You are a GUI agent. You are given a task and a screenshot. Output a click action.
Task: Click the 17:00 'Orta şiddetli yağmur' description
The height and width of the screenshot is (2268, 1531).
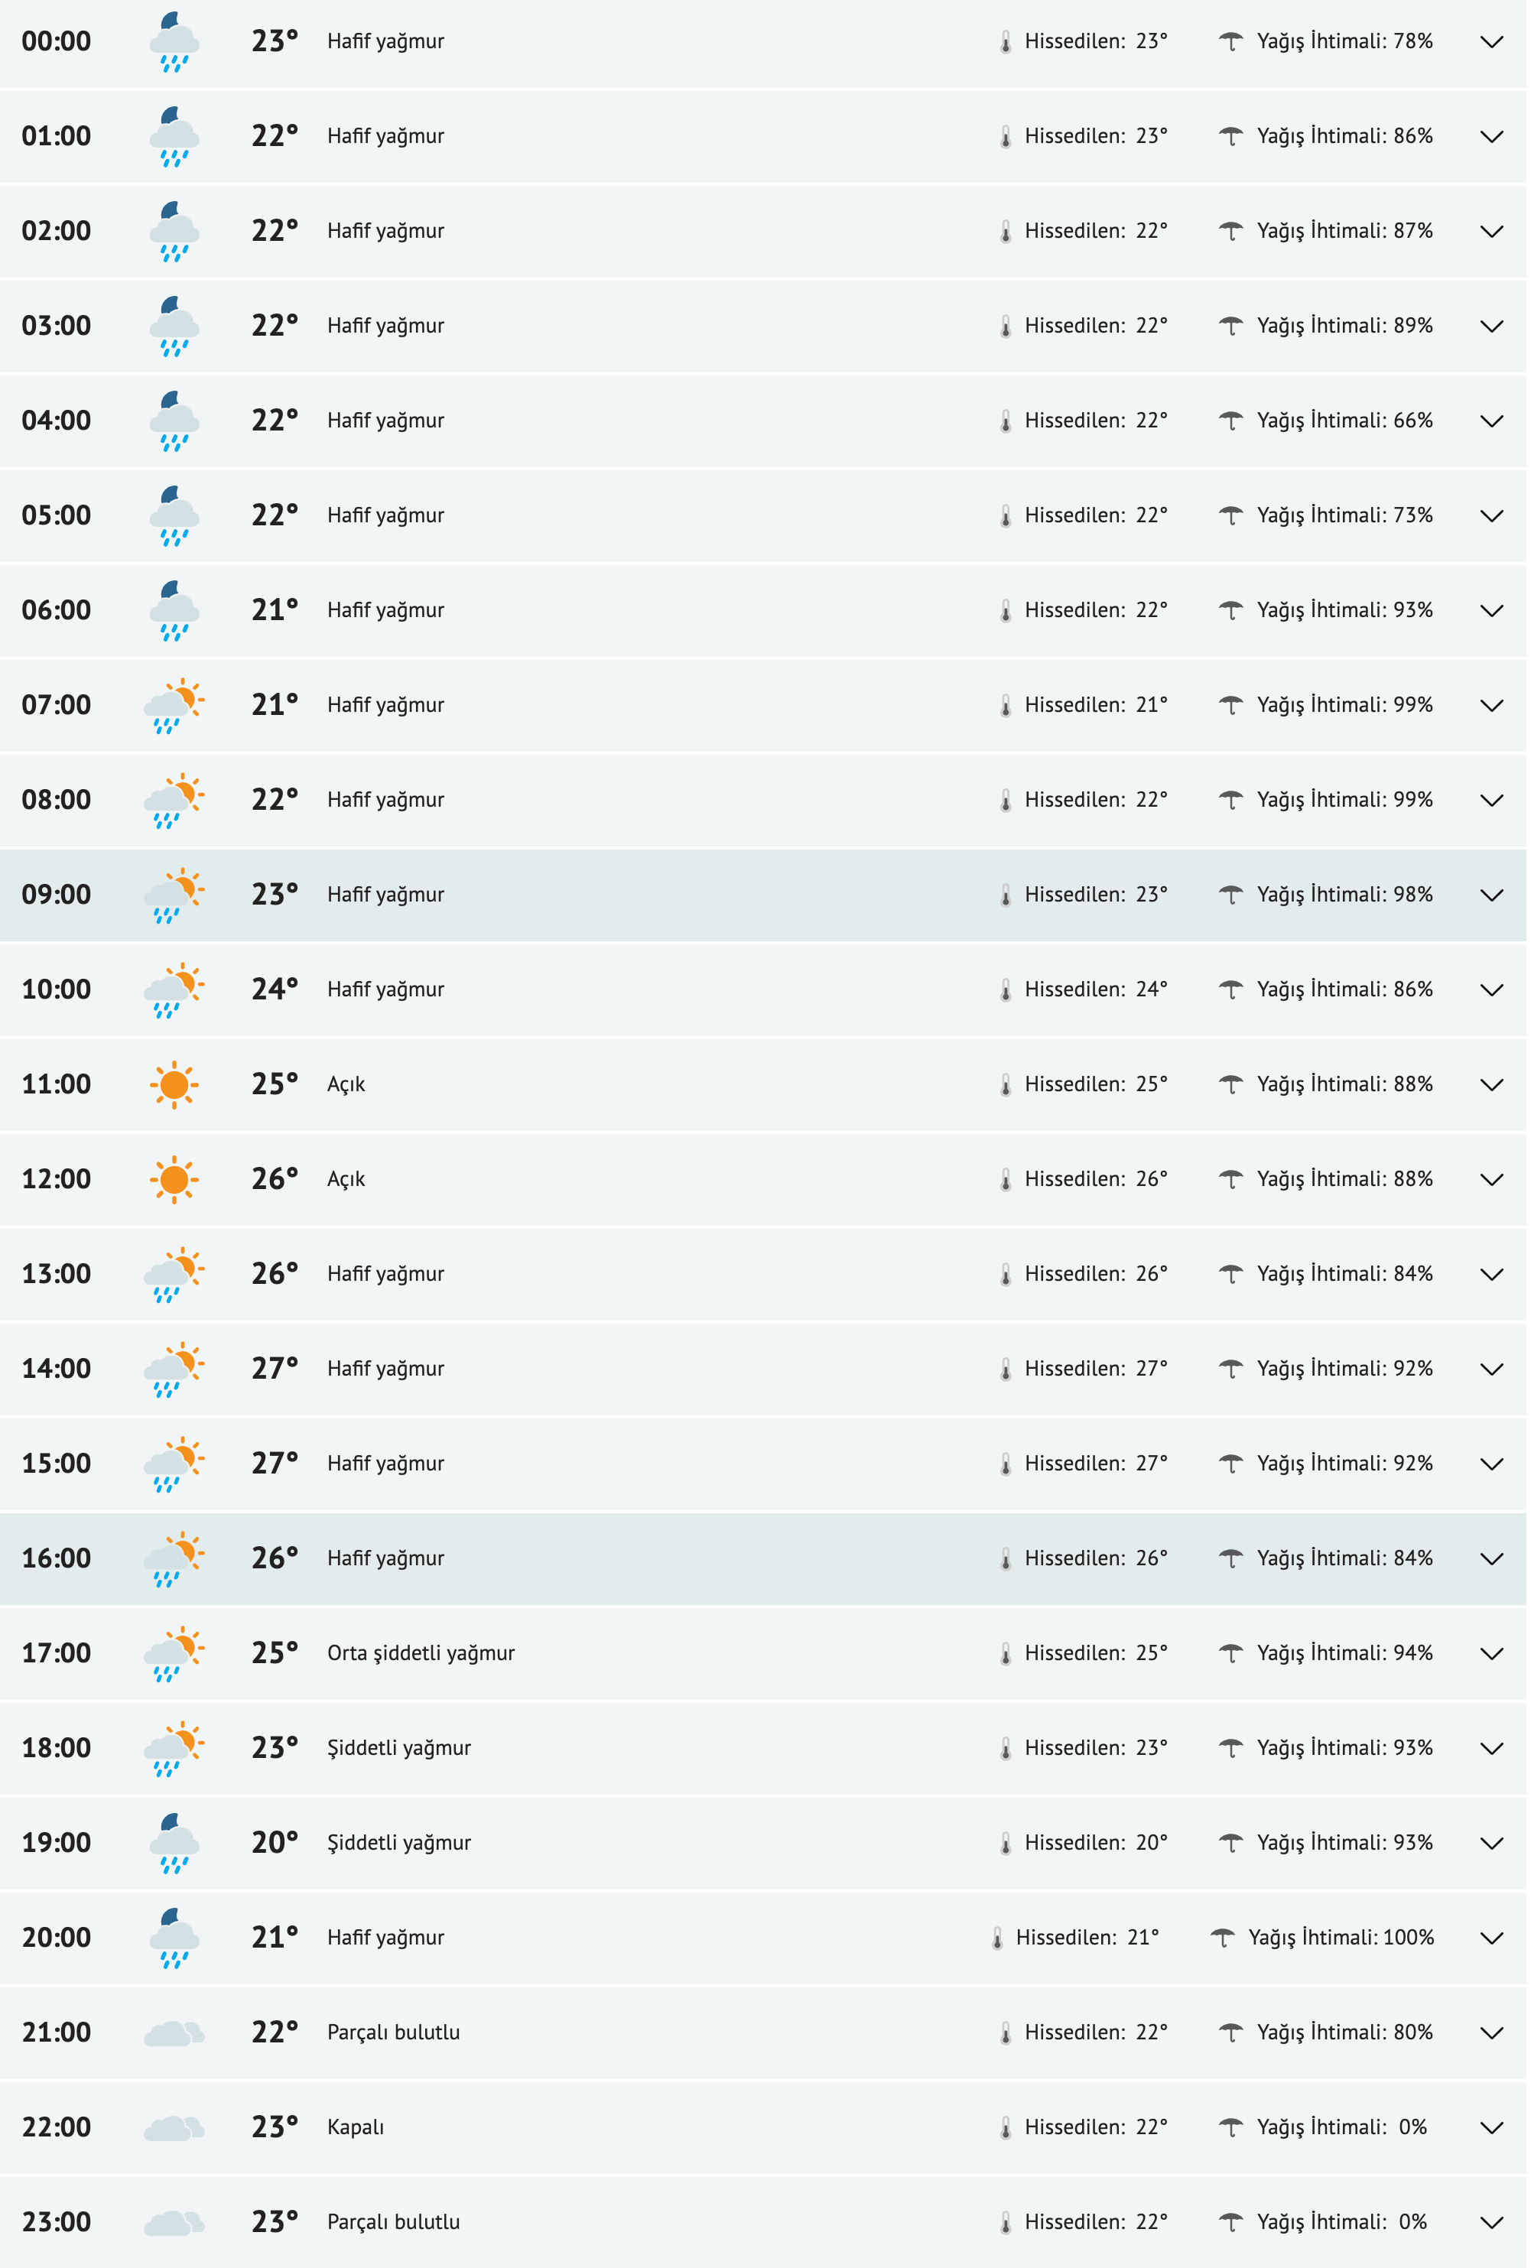[x=421, y=1653]
